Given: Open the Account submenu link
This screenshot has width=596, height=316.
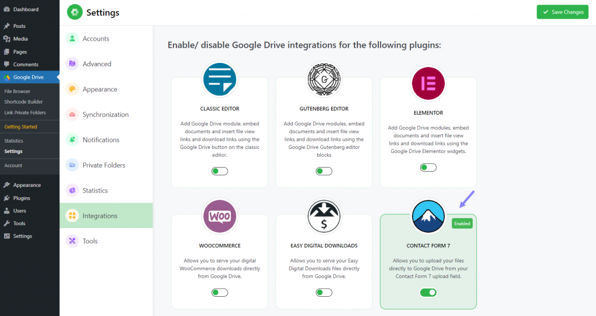Looking at the screenshot, I should pyautogui.click(x=13, y=165).
